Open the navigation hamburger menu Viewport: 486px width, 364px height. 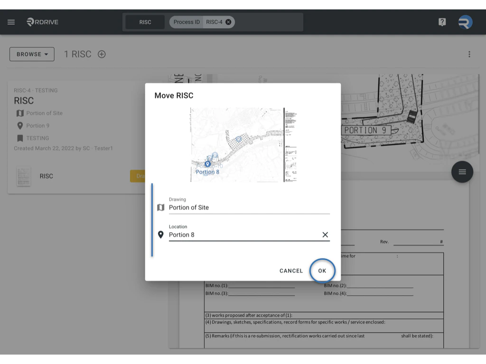[11, 22]
